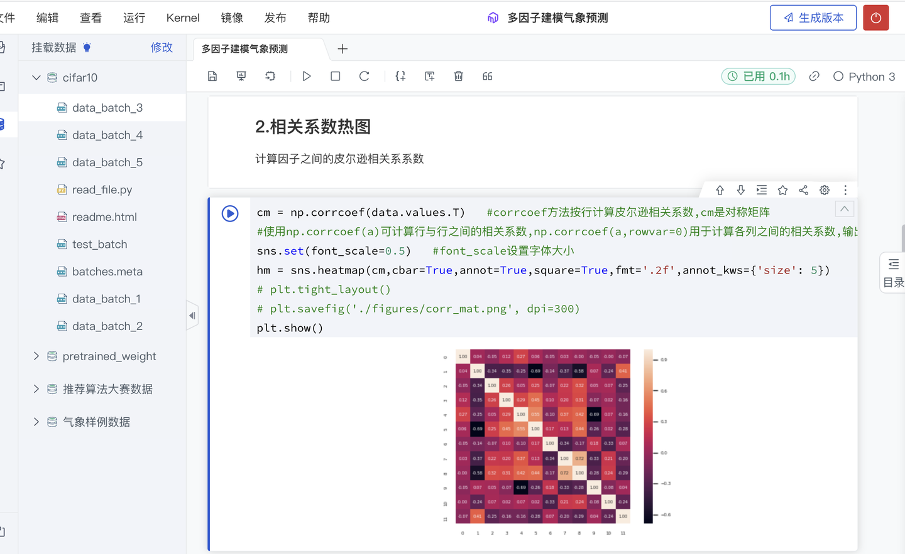The width and height of the screenshot is (905, 554).
Task: Select file data_batch_4
Action: pyautogui.click(x=102, y=135)
